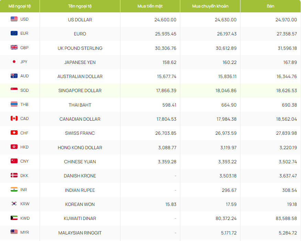Click the Japan flag beside JPY

(x=14, y=62)
